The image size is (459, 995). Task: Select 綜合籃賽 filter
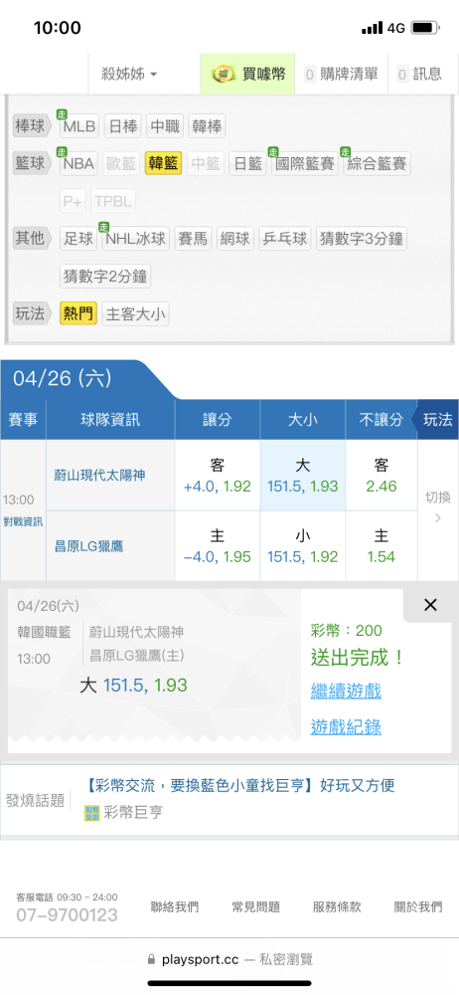click(377, 164)
